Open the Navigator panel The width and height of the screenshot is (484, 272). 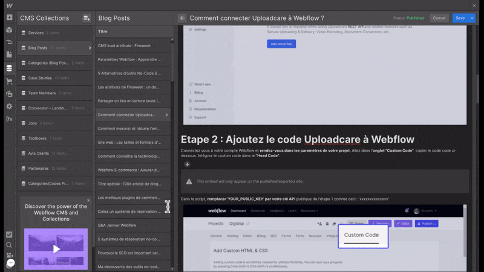[9, 42]
